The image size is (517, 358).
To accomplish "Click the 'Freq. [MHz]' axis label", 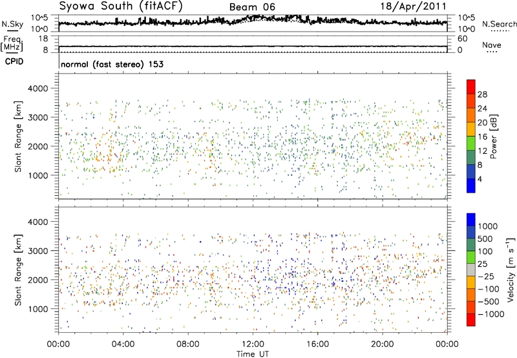I will pos(12,43).
